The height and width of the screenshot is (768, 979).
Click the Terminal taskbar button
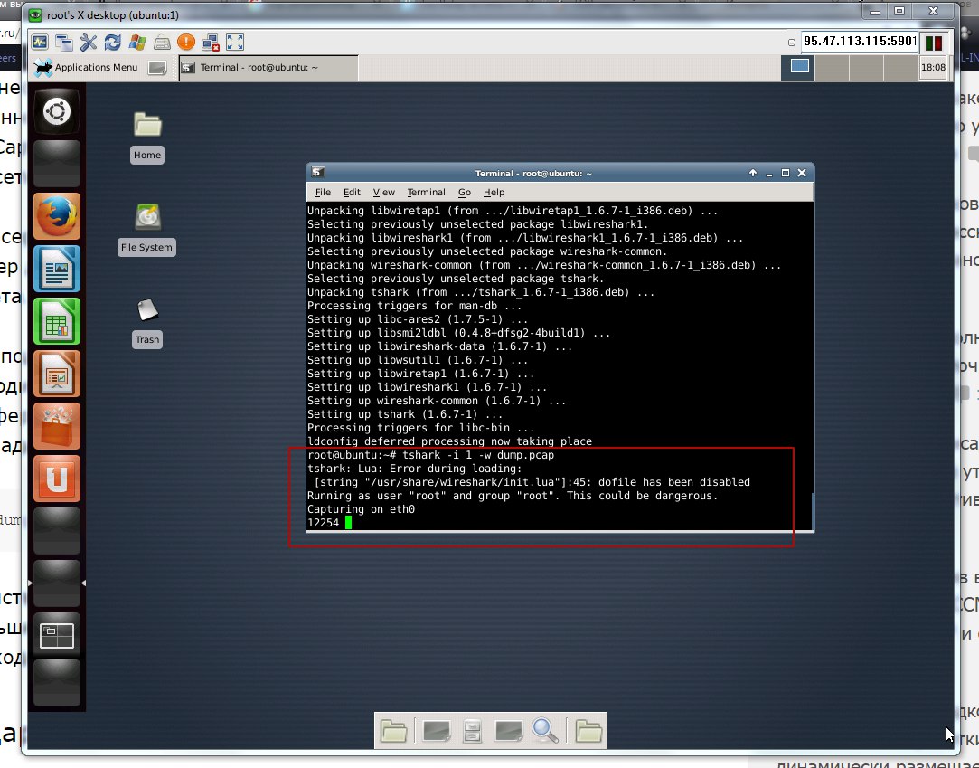pyautogui.click(x=268, y=67)
